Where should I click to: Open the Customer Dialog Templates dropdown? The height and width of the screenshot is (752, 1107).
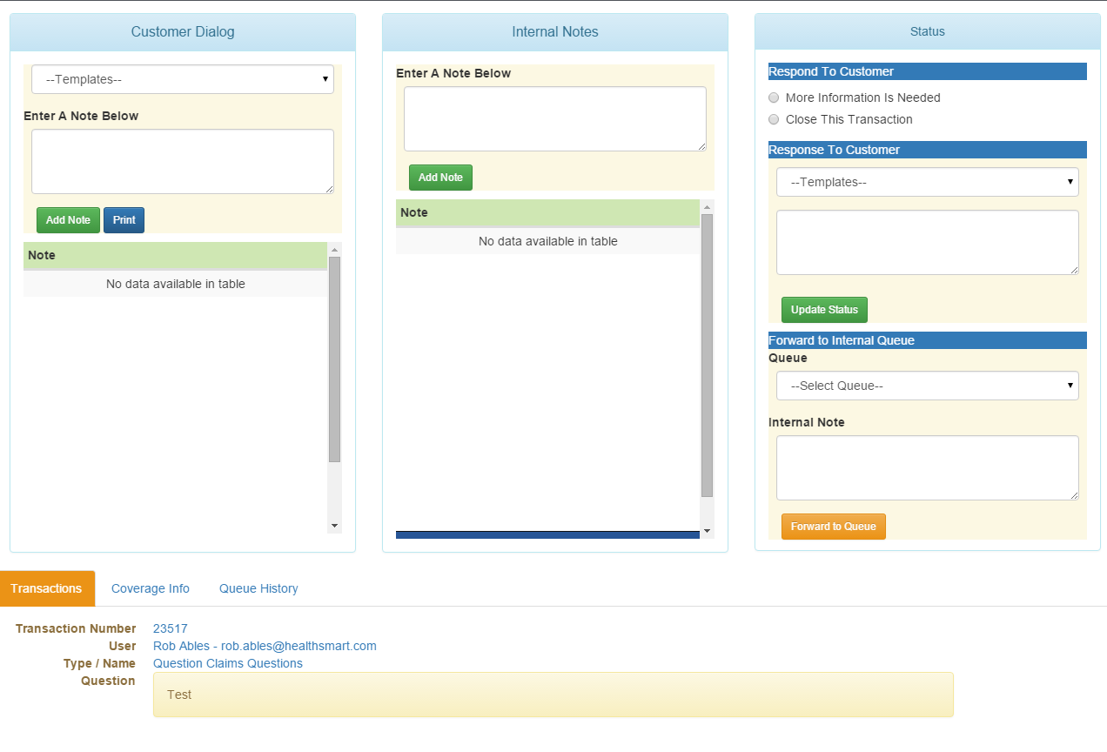(183, 79)
